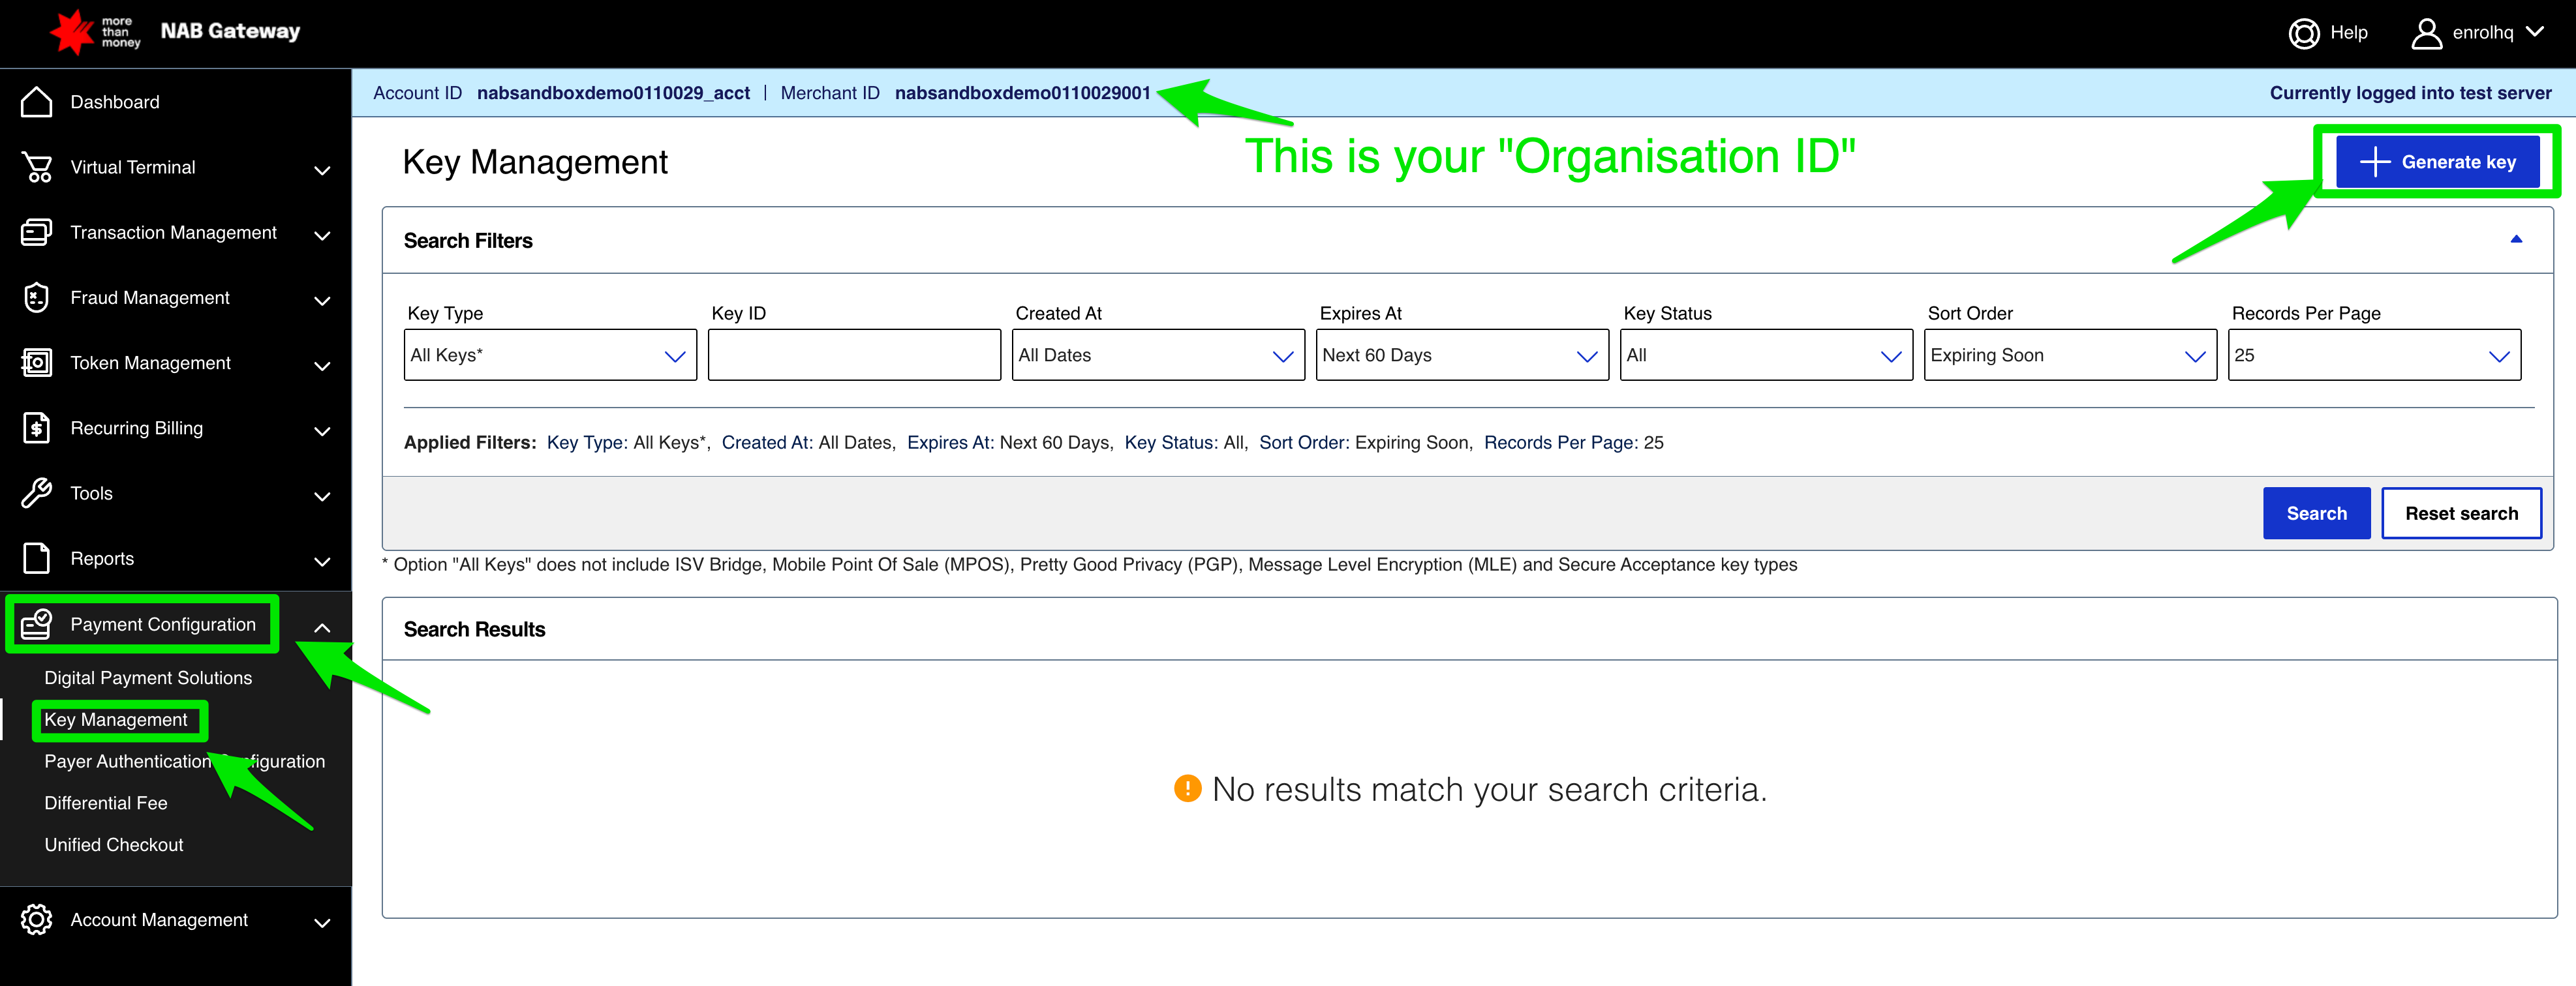Click the Generate key button
Screen dimensions: 2576x986
[2437, 162]
